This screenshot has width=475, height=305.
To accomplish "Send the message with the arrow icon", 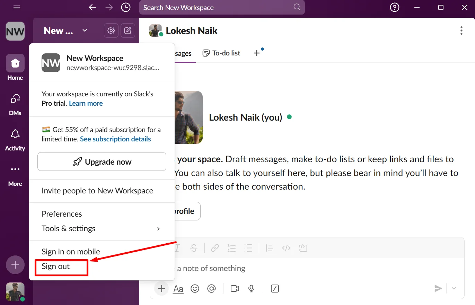I will click(438, 288).
